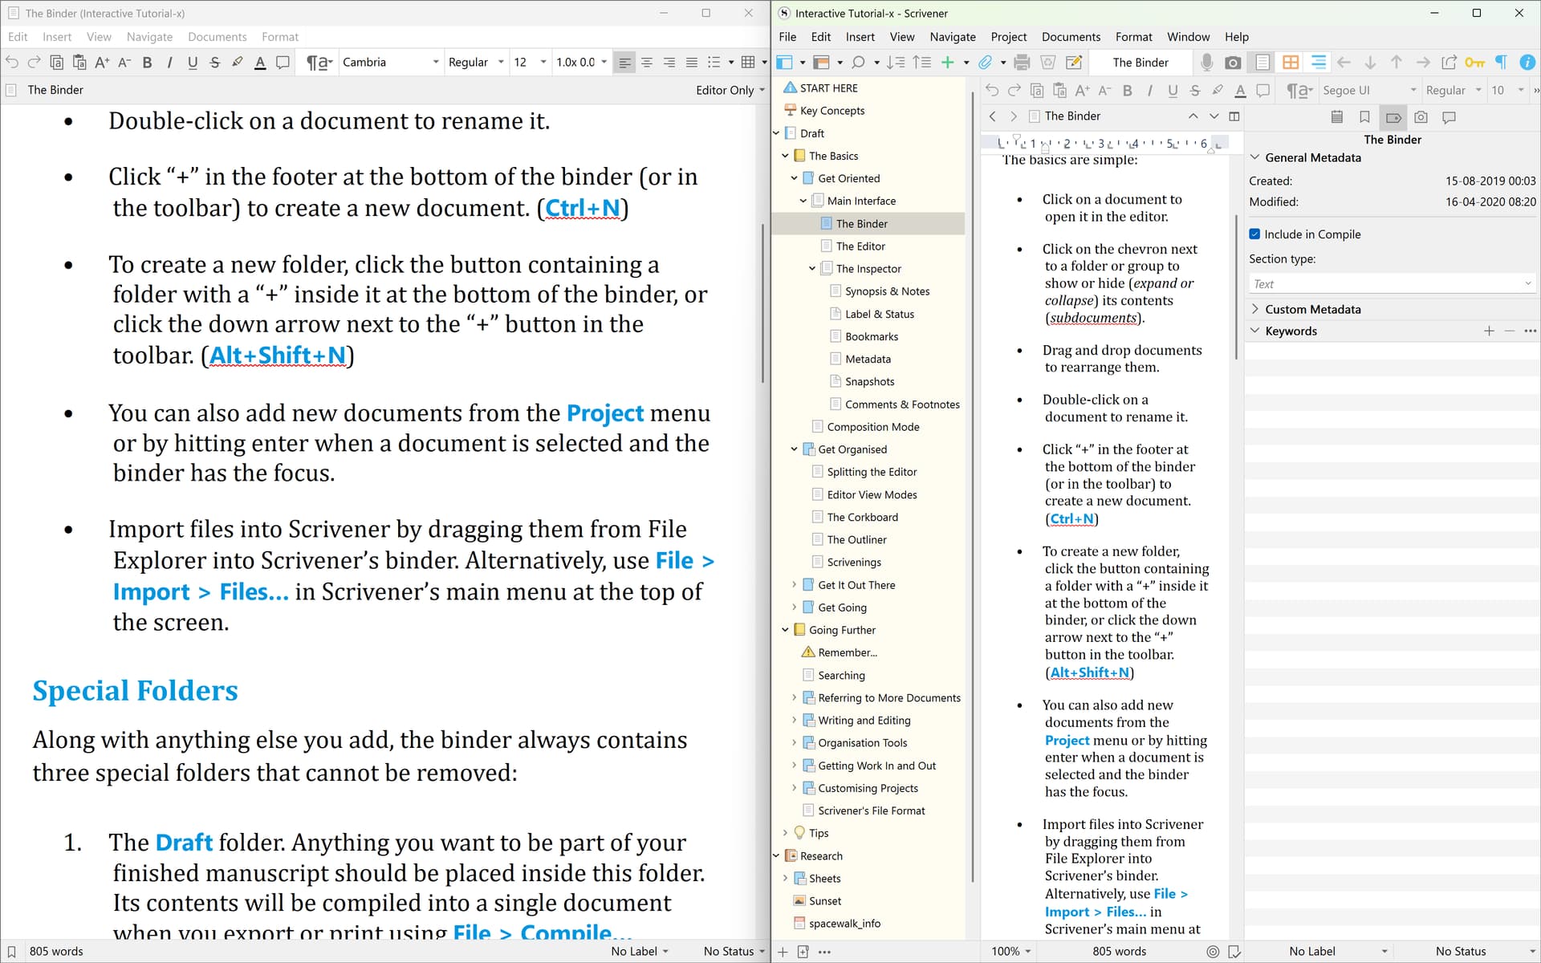Select the Composition Mode document in binder

[x=873, y=427]
